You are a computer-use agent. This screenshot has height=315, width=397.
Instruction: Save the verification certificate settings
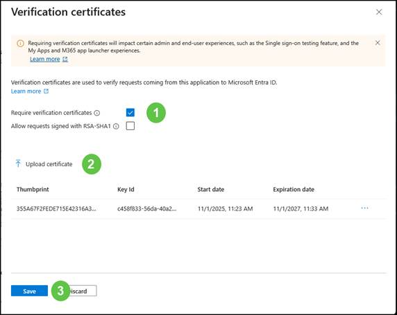click(29, 291)
